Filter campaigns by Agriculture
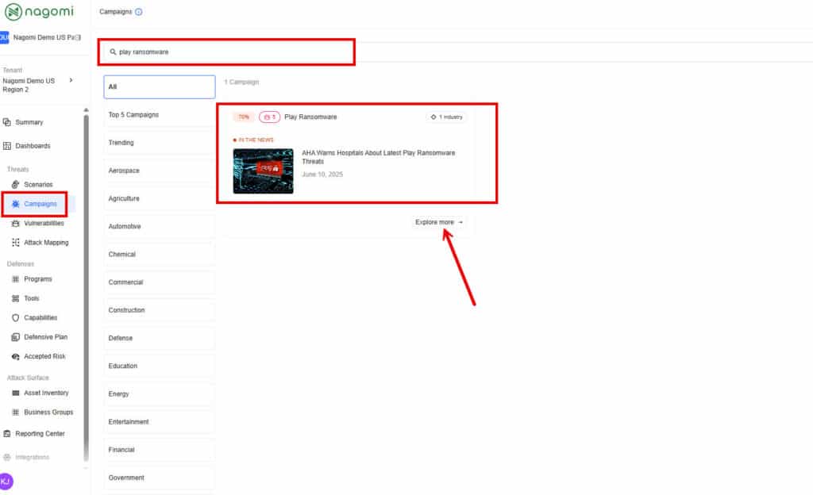813x495 pixels. (159, 199)
